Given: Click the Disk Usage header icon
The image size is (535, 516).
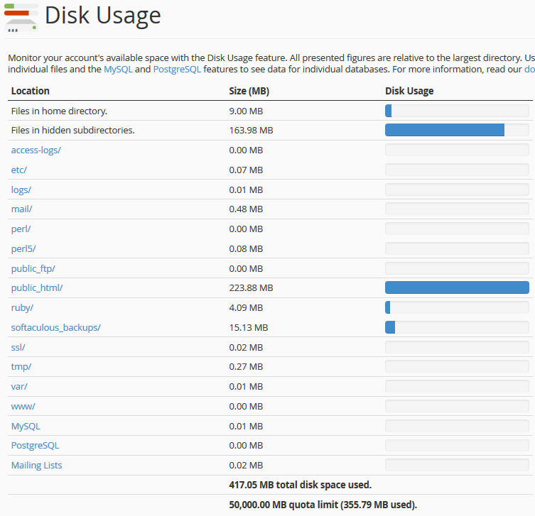Looking at the screenshot, I should click(21, 18).
